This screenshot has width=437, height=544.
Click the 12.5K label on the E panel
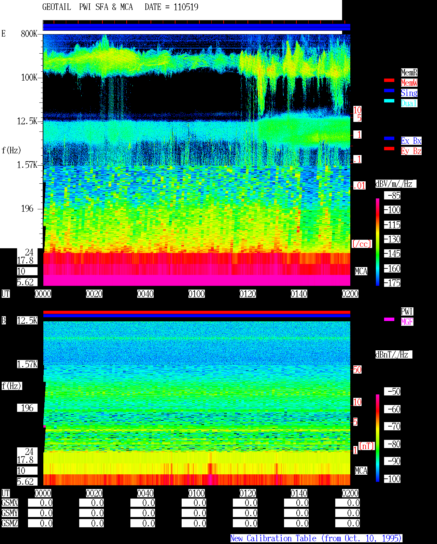27,121
